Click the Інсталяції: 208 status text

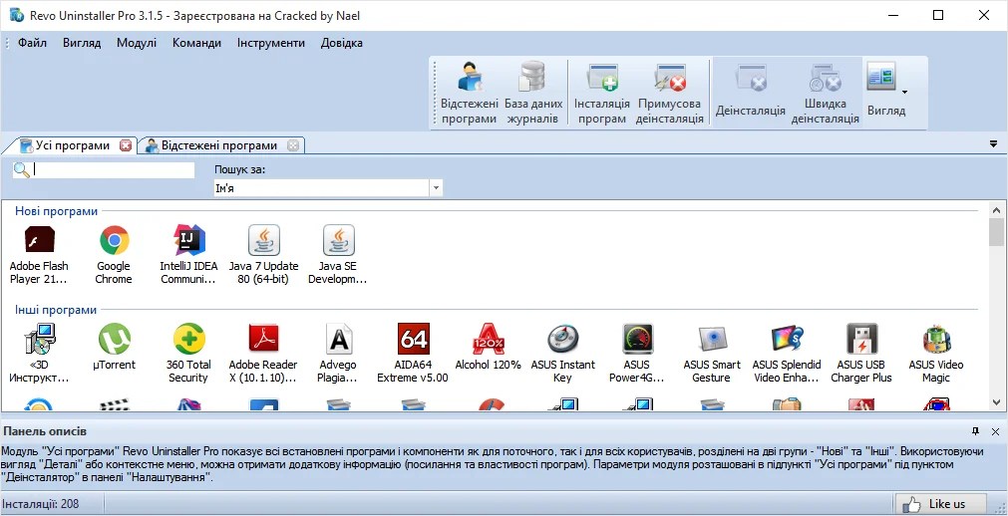pos(41,504)
